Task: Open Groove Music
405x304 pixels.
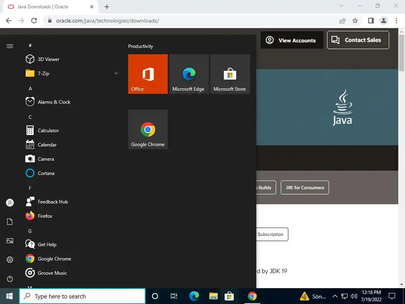Action: [x=72, y=273]
